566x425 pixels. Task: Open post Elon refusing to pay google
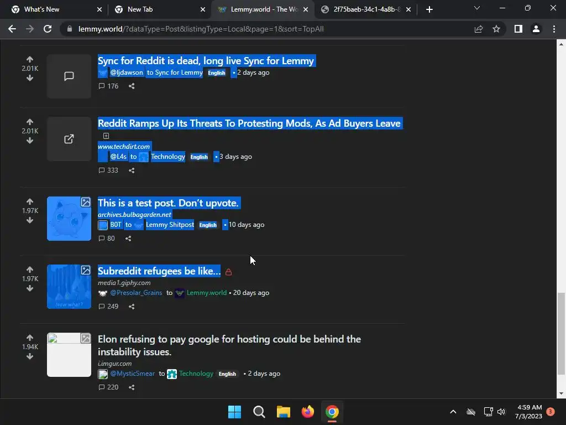pyautogui.click(x=229, y=345)
